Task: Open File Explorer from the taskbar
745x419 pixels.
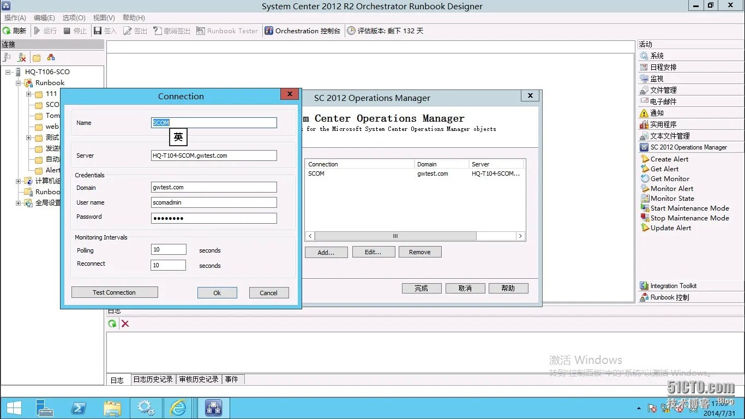Action: (x=112, y=408)
